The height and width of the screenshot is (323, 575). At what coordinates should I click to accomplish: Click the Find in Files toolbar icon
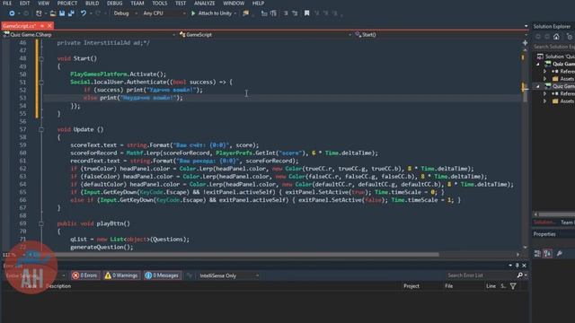[x=245, y=13]
